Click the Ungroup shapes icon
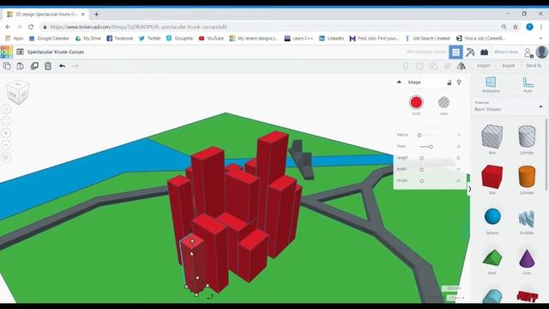This screenshot has height=309, width=549. [433, 66]
